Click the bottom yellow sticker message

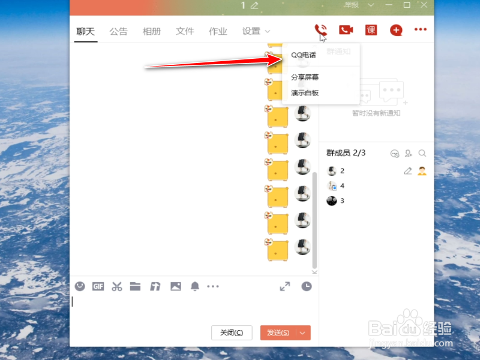pyautogui.click(x=277, y=250)
